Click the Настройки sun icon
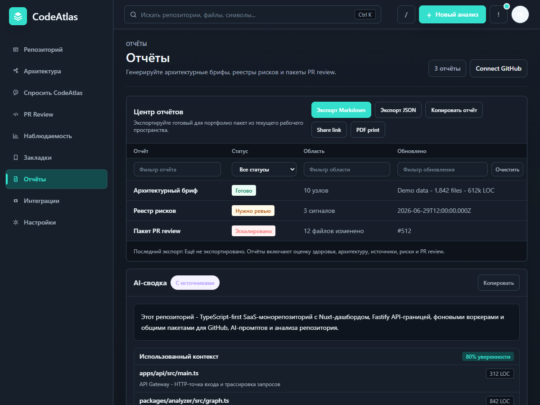The height and width of the screenshot is (405, 540). point(16,222)
